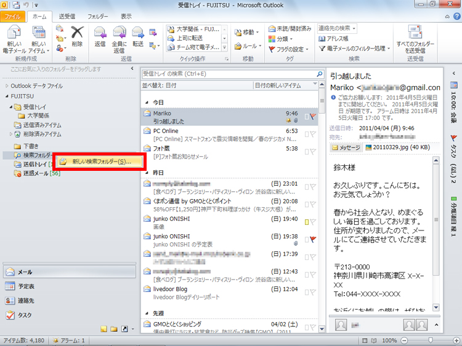Delete the selected message with 削除
The height and width of the screenshot is (346, 462).
click(77, 37)
